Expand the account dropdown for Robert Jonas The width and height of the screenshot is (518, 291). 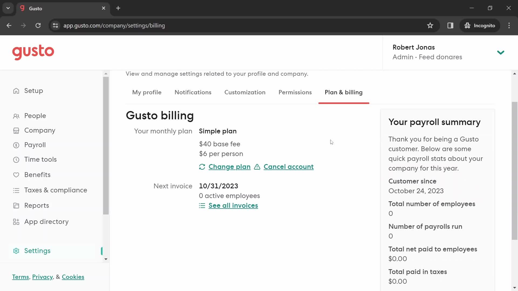pyautogui.click(x=502, y=52)
